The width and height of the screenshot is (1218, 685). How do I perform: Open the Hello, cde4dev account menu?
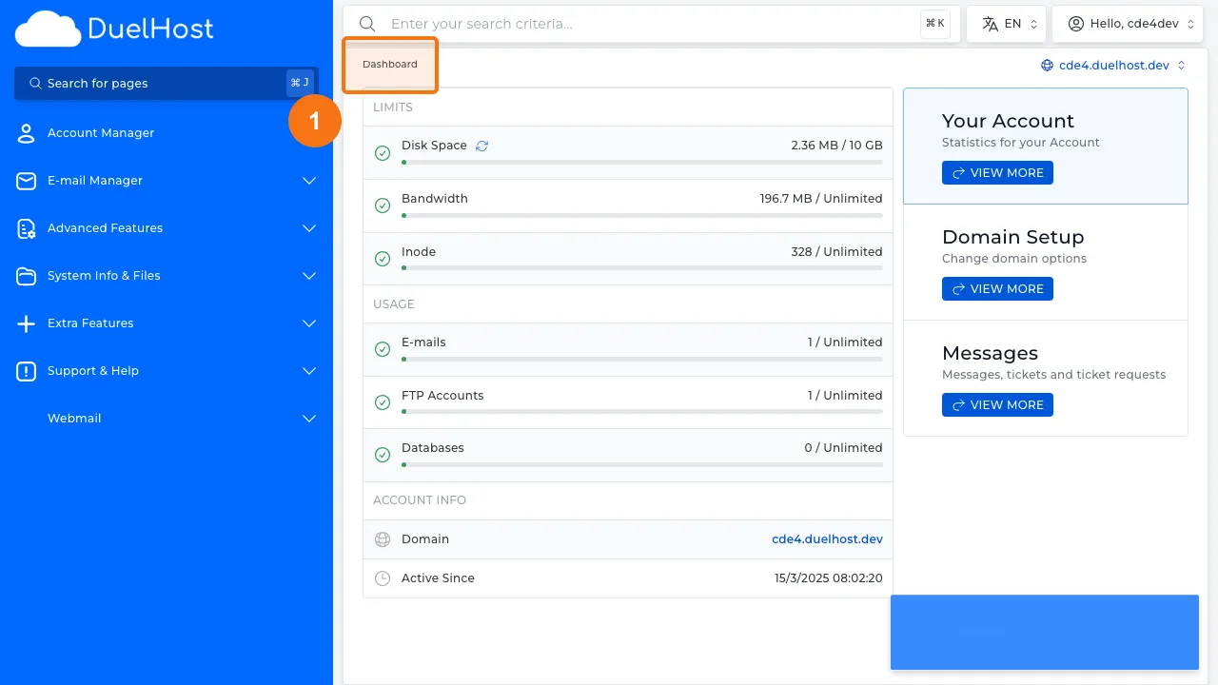pyautogui.click(x=1128, y=23)
